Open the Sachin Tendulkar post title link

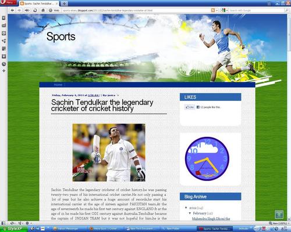coord(102,106)
